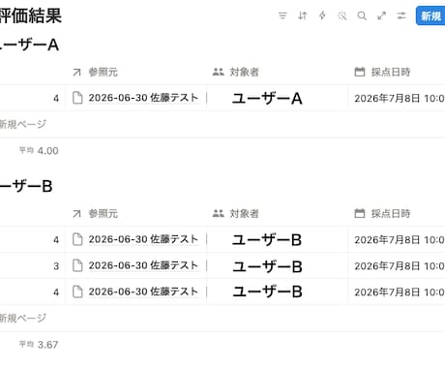This screenshot has height=368, width=445.
Task: Open the sort arrows icon
Action: (302, 15)
